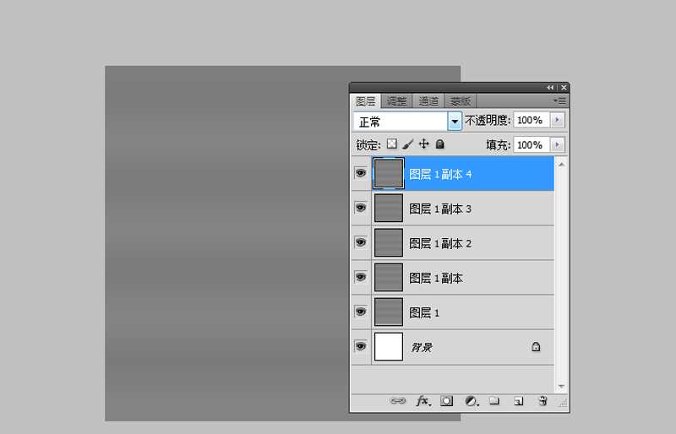This screenshot has width=676, height=434.
Task: Lock image pixels brush icon
Action: pos(407,144)
